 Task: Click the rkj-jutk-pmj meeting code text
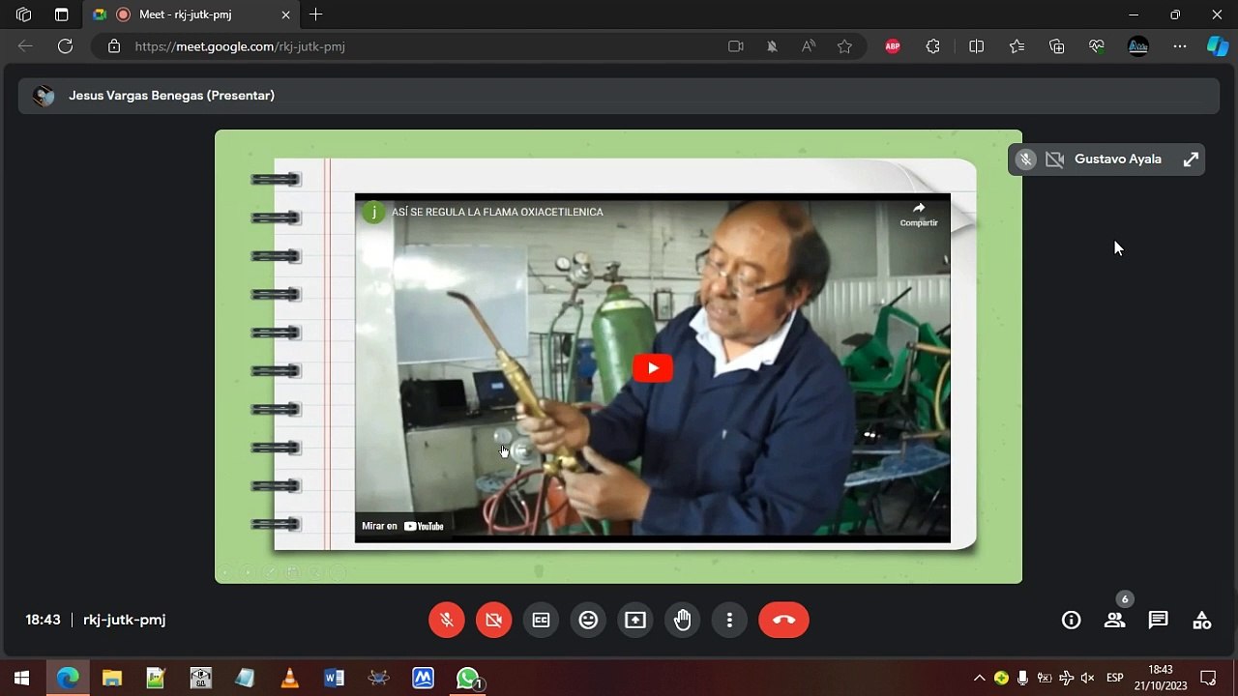coord(124,620)
